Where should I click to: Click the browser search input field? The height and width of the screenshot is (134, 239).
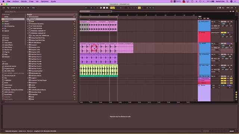coord(40,12)
